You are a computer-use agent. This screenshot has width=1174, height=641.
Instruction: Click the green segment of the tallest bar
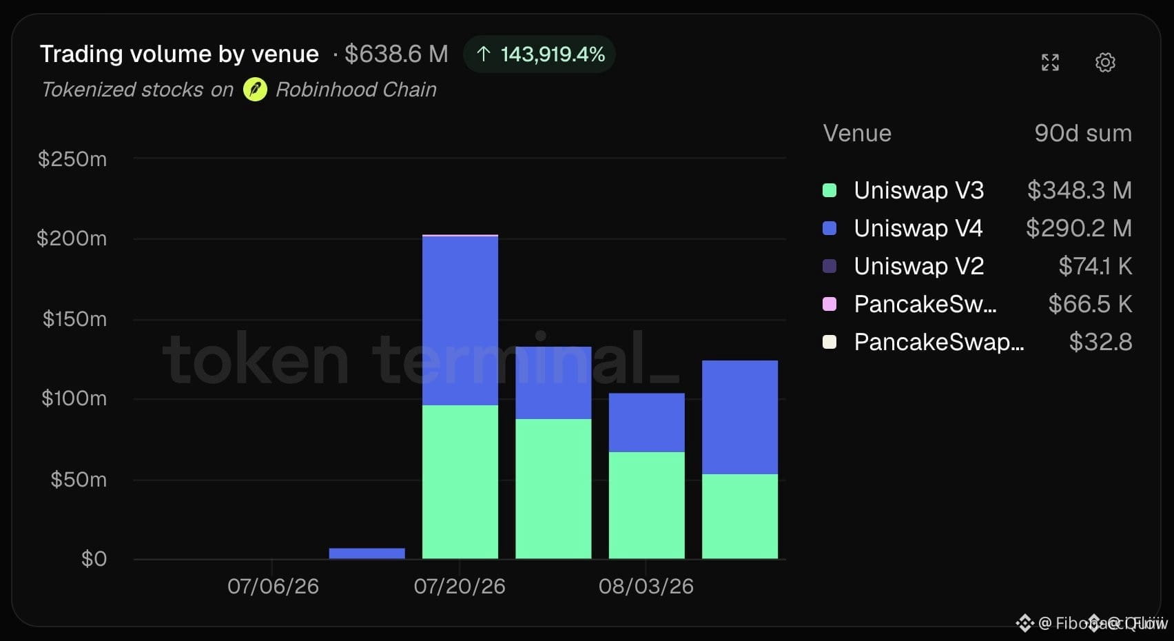[x=460, y=482]
